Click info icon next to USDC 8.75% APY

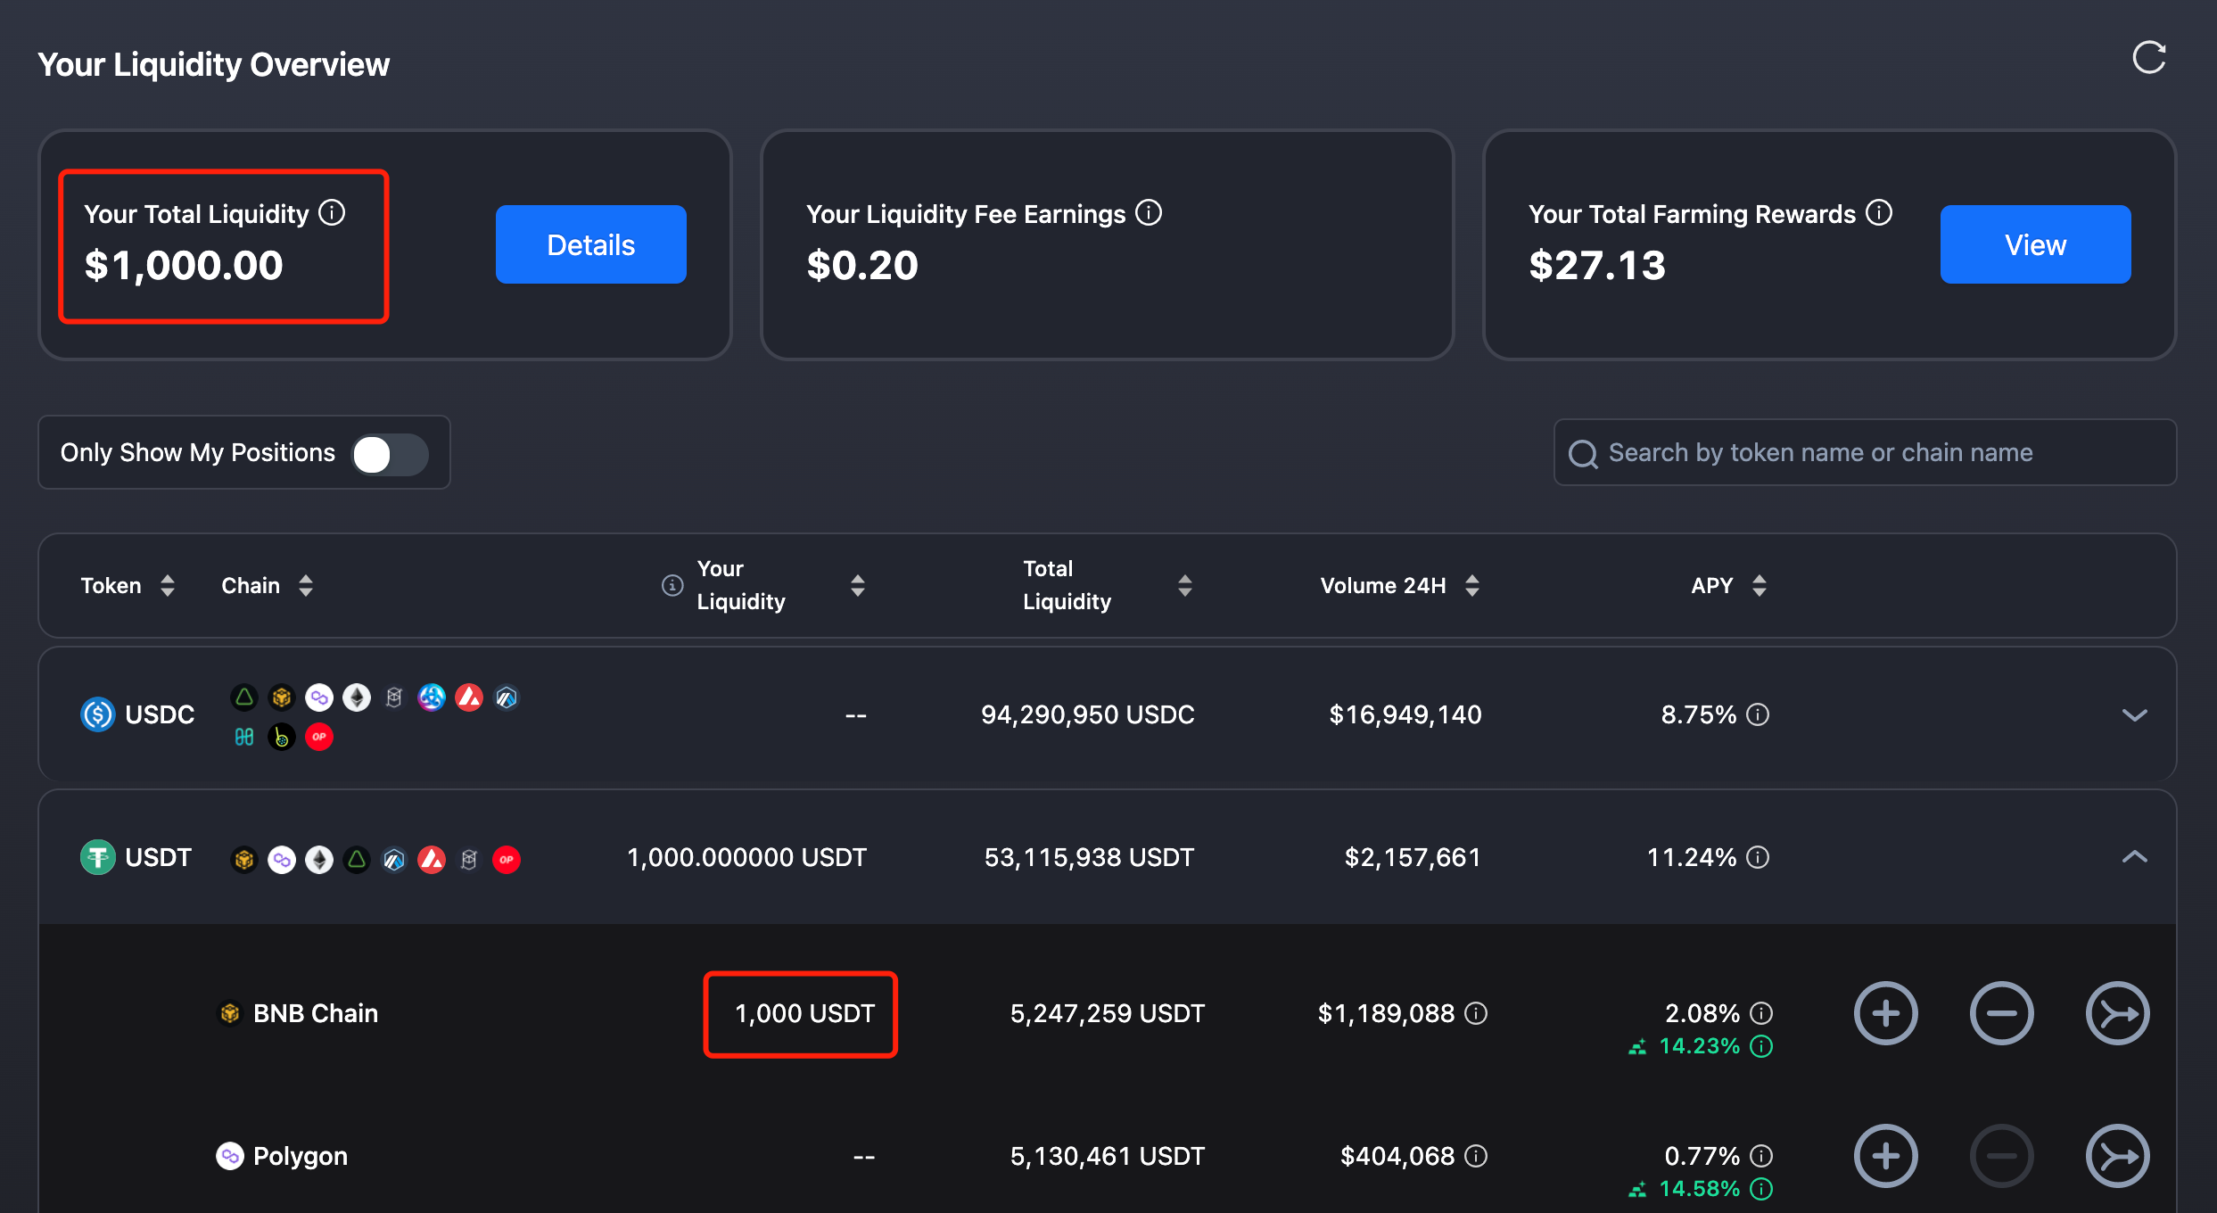1758,714
